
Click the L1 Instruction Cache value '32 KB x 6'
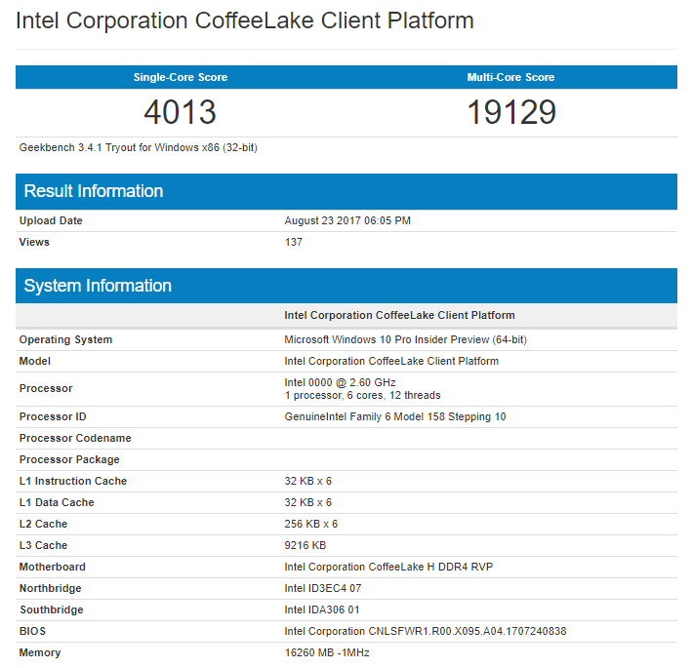[x=308, y=481]
